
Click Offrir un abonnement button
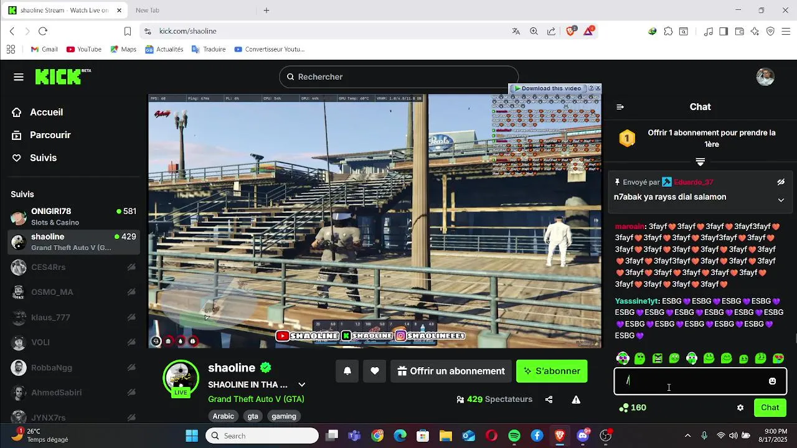(451, 371)
